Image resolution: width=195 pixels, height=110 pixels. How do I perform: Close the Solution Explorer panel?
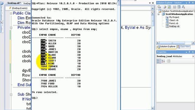click(193, 3)
